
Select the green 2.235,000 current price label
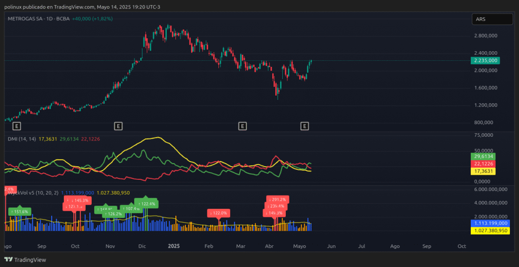(485, 61)
